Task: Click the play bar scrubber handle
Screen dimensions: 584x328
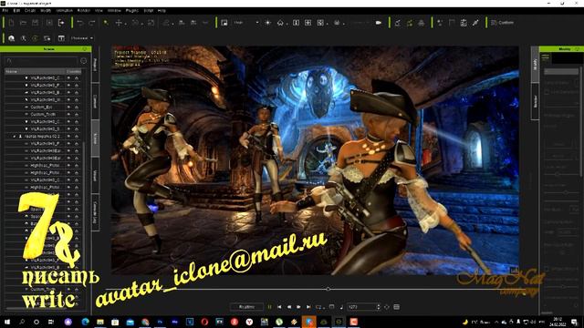Action: tap(328, 289)
